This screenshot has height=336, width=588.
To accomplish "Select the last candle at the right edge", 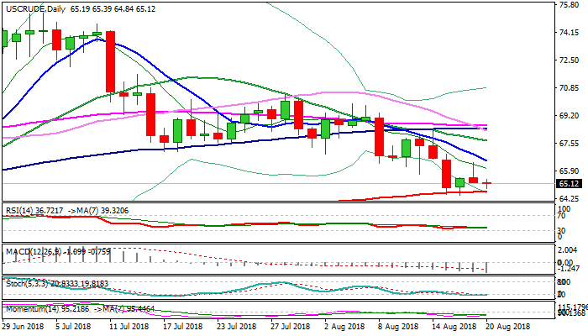I will pos(487,182).
